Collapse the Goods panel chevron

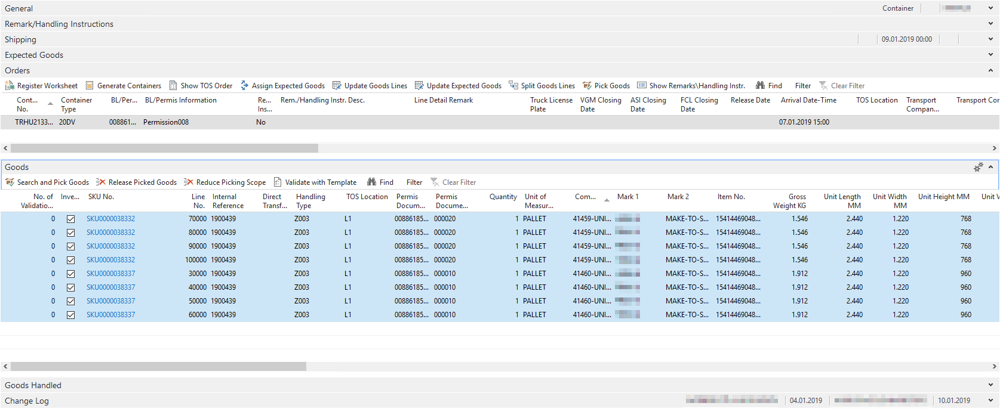pos(990,167)
